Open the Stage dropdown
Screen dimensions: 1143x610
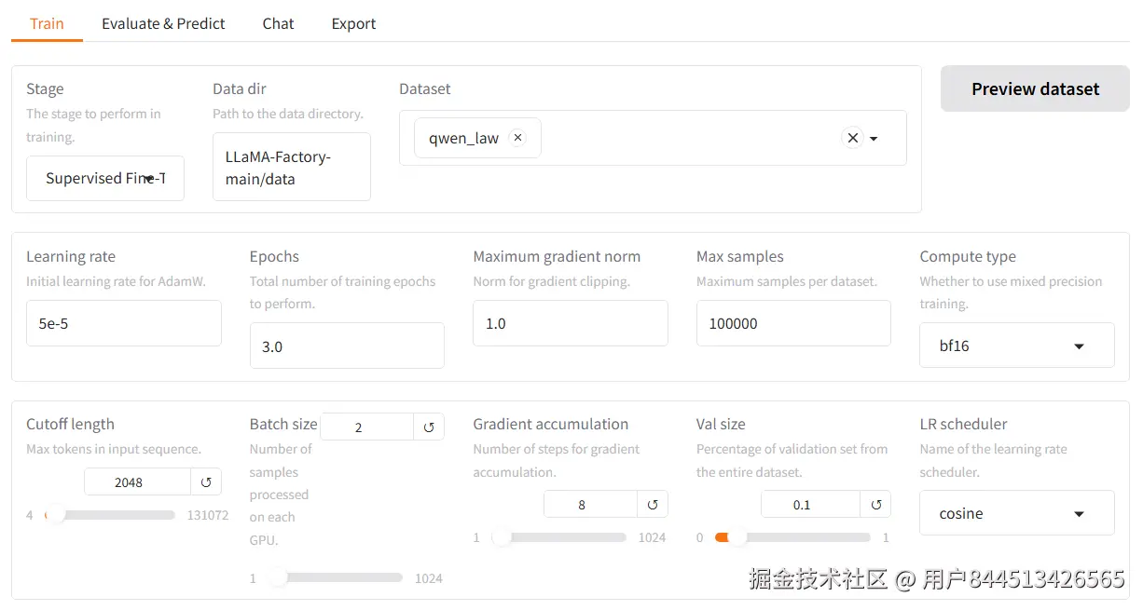point(105,178)
